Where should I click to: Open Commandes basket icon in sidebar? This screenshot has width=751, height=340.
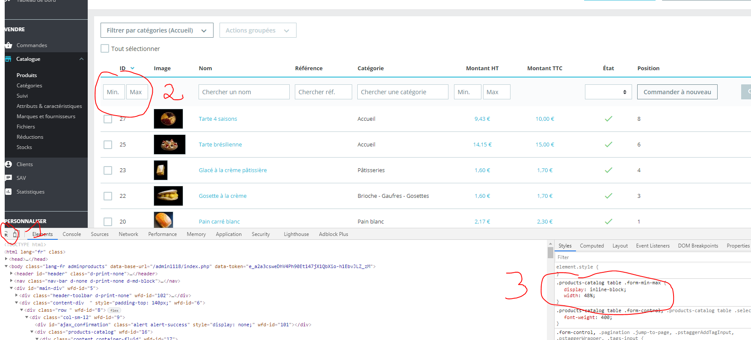(9, 45)
